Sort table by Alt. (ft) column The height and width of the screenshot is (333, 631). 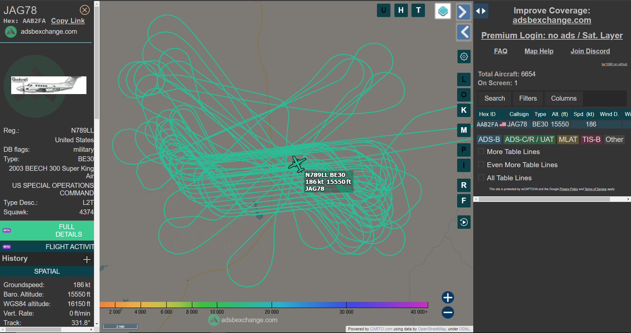click(560, 114)
